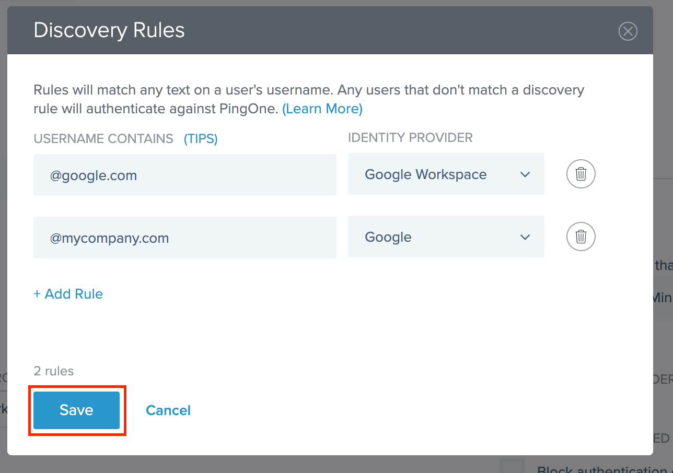Show the username TIPS link

click(x=201, y=138)
